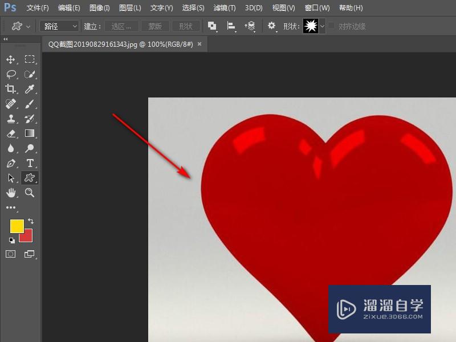Activate the Crop tool
456x342 pixels.
coord(11,88)
